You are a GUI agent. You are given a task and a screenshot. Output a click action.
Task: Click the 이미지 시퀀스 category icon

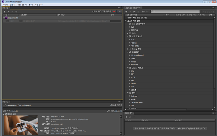click(130, 68)
